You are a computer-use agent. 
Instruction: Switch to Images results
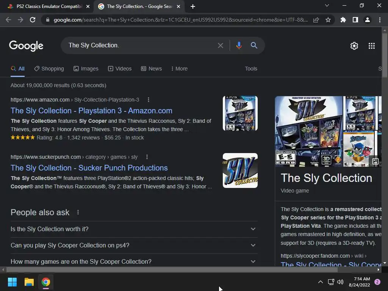click(x=86, y=69)
